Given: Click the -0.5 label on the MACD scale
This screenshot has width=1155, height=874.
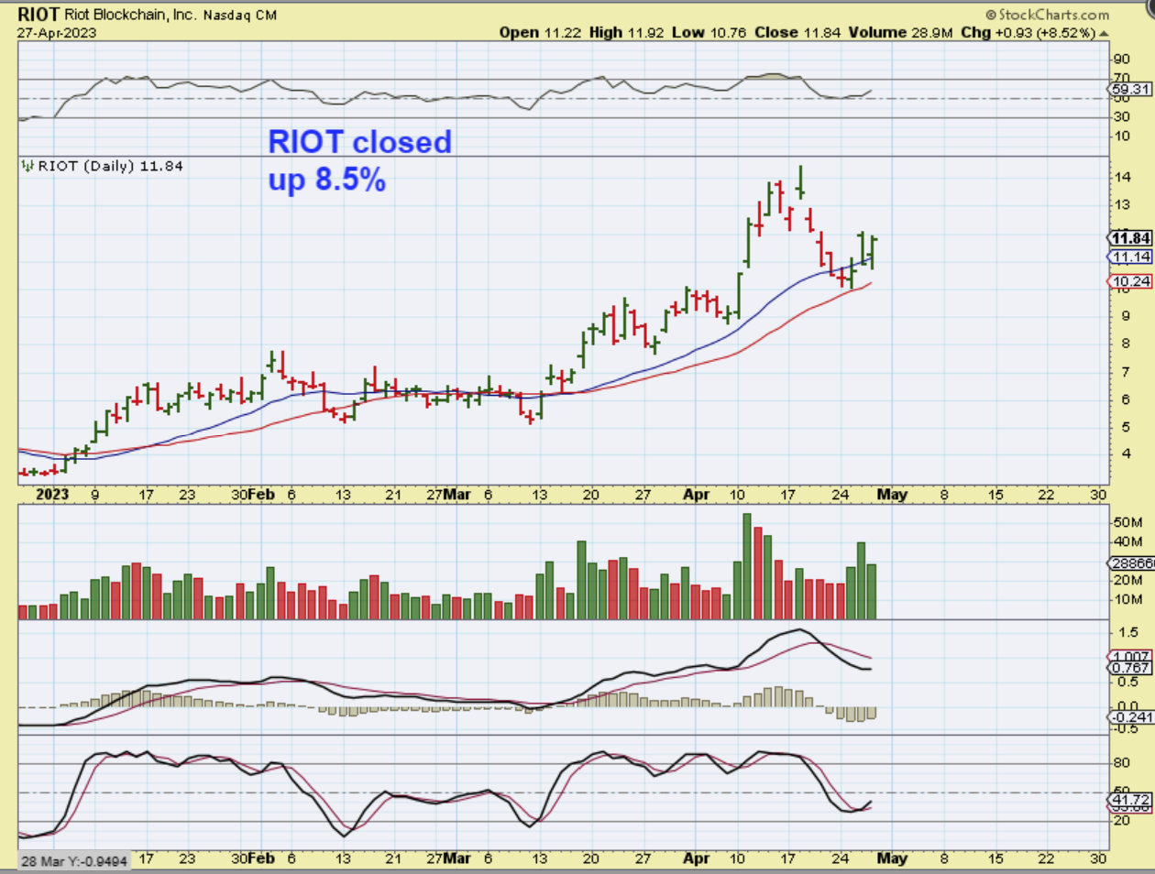Looking at the screenshot, I should click(1127, 728).
